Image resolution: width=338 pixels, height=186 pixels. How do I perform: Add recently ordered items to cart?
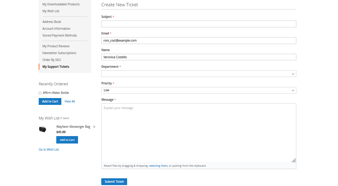[x=50, y=102]
